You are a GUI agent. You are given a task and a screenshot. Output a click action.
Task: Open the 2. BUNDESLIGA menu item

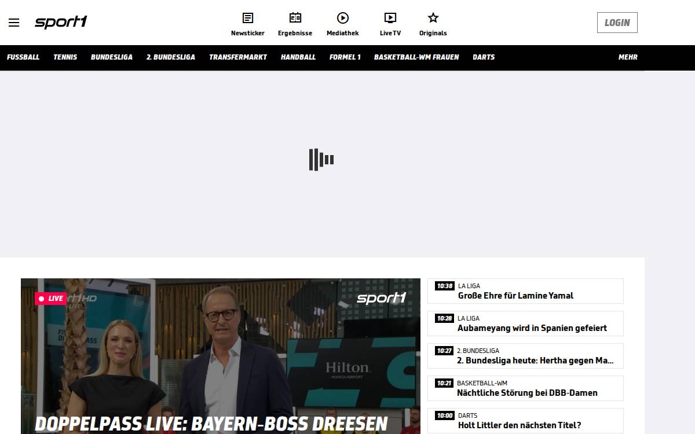(x=171, y=57)
